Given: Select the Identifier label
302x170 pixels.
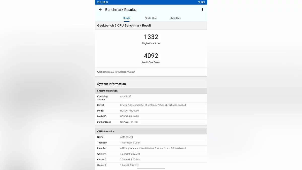Looking at the screenshot, I should click(x=102, y=148).
